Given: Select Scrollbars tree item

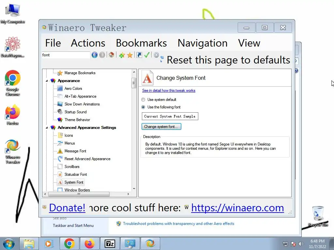Looking at the screenshot, I should 72,167.
